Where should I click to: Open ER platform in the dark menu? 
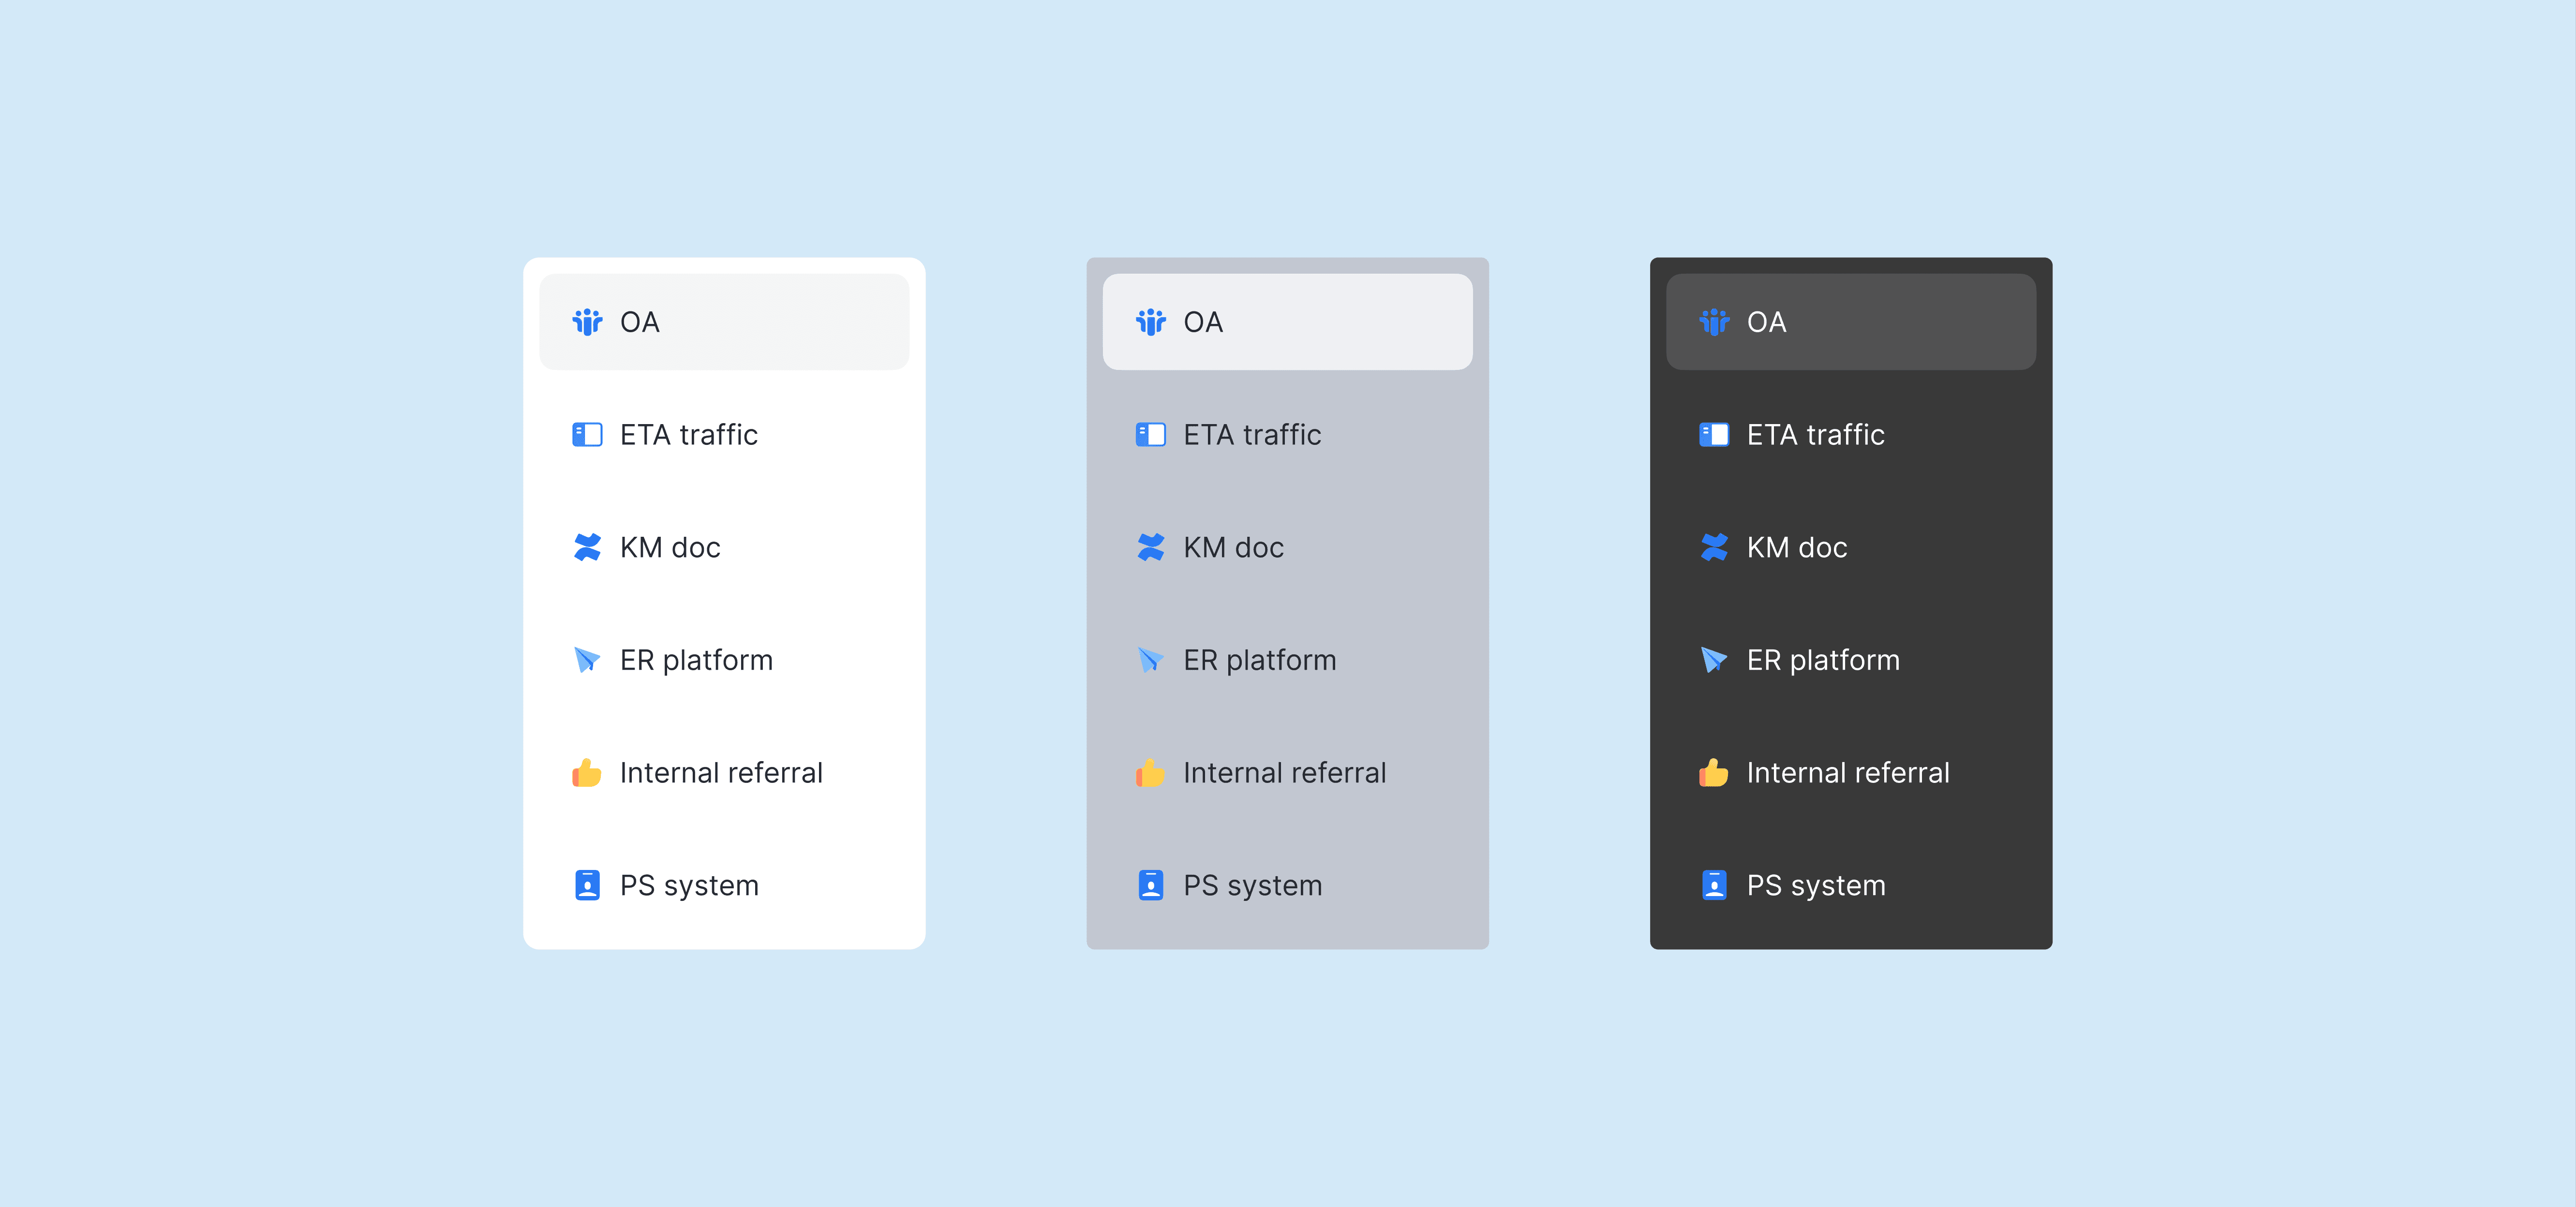[1822, 660]
